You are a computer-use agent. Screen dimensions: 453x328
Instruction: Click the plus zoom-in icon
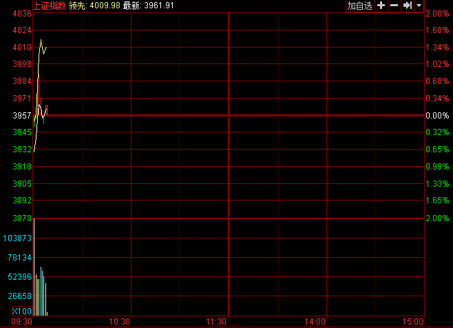click(x=381, y=6)
